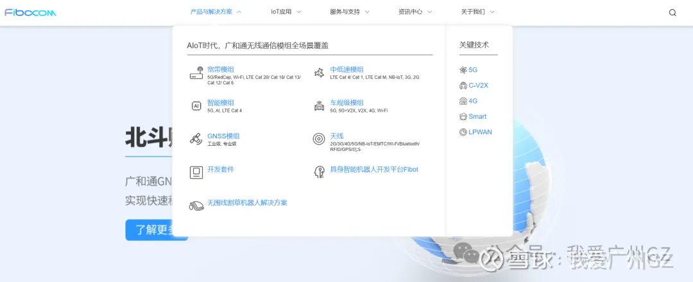Open the search magnifier icon
This screenshot has height=282, width=693.
(672, 12)
